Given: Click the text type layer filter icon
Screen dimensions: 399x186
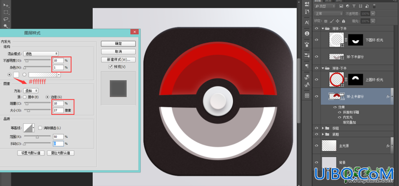Looking at the screenshot, I should [x=354, y=6].
